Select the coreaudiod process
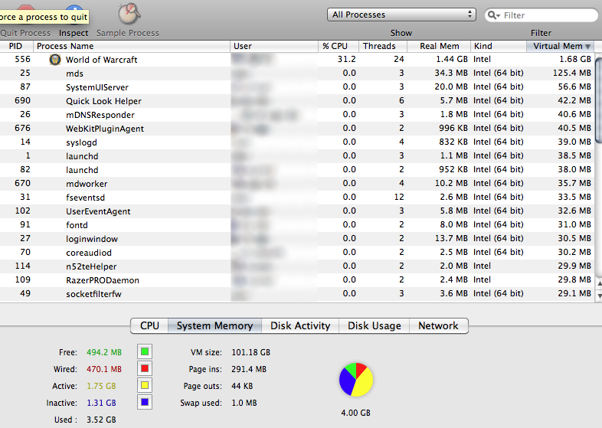The width and height of the screenshot is (602, 428). 297,253
